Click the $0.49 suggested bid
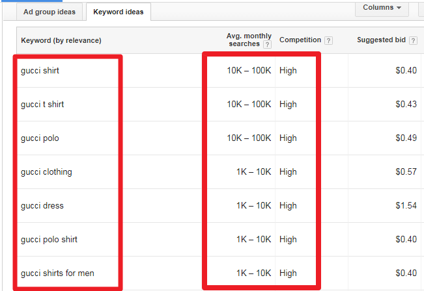424x291 pixels. click(x=406, y=138)
